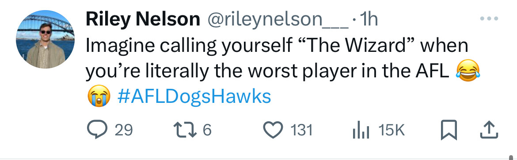Like the tweet with the heart icon

click(273, 130)
